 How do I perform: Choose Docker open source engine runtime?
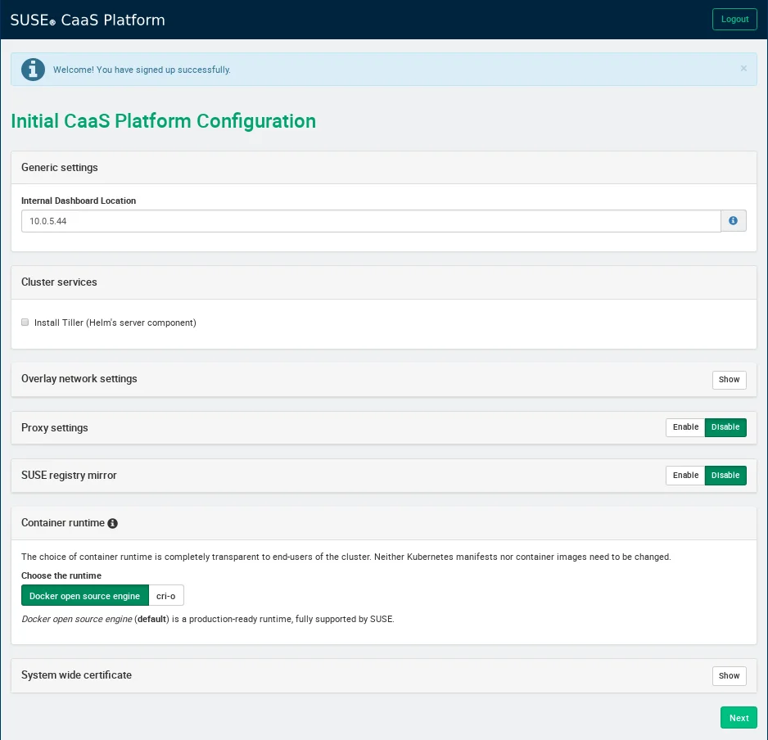pyautogui.click(x=85, y=596)
